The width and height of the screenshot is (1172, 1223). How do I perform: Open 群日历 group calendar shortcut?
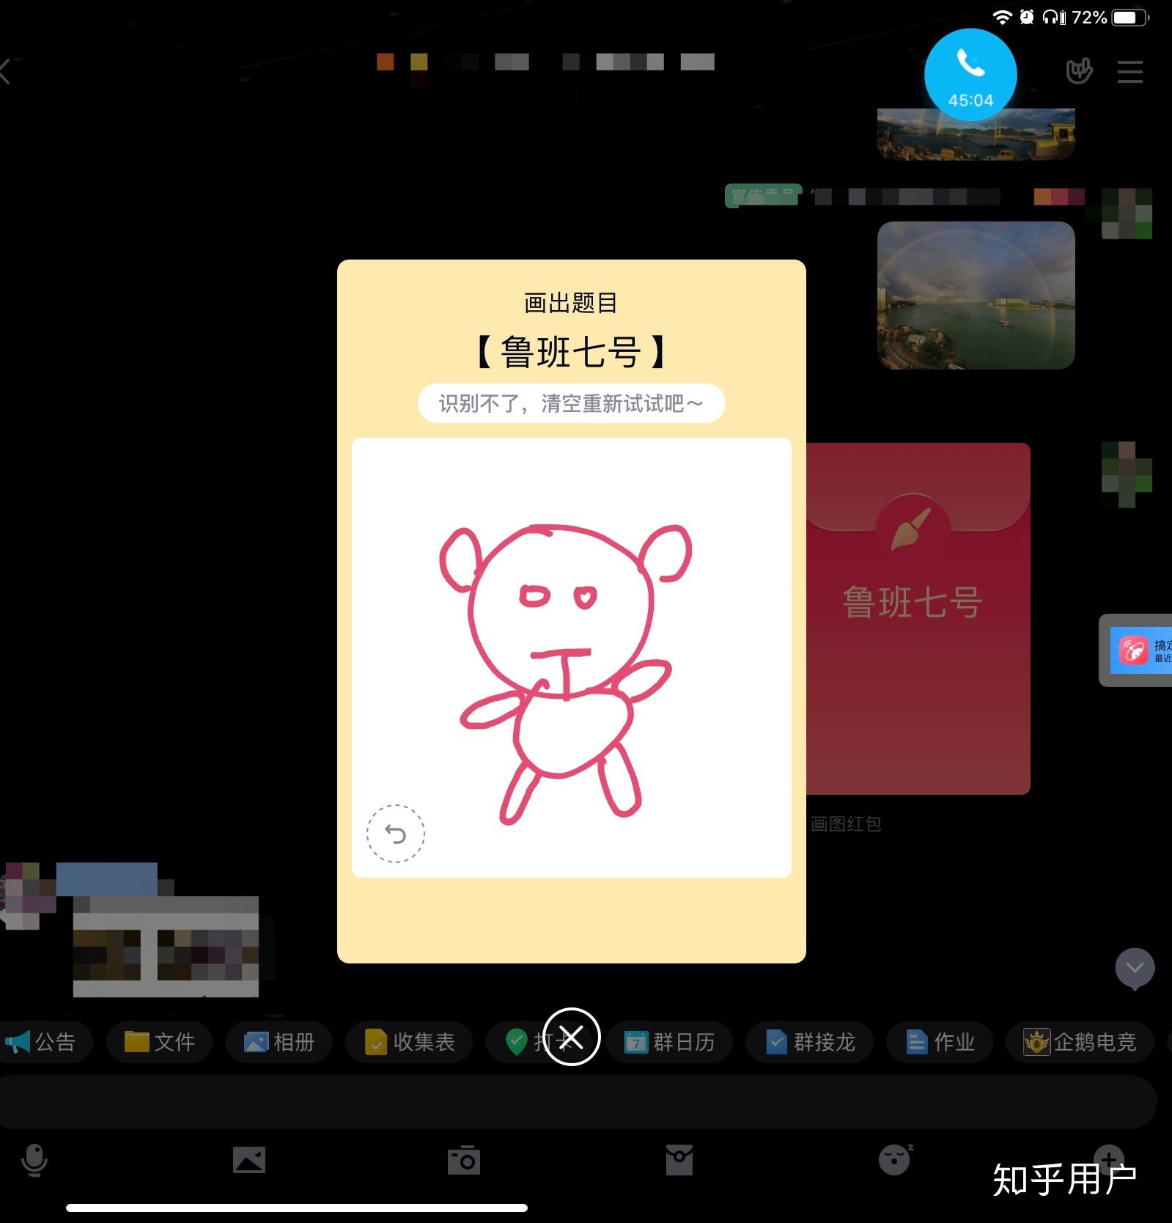click(x=669, y=1042)
